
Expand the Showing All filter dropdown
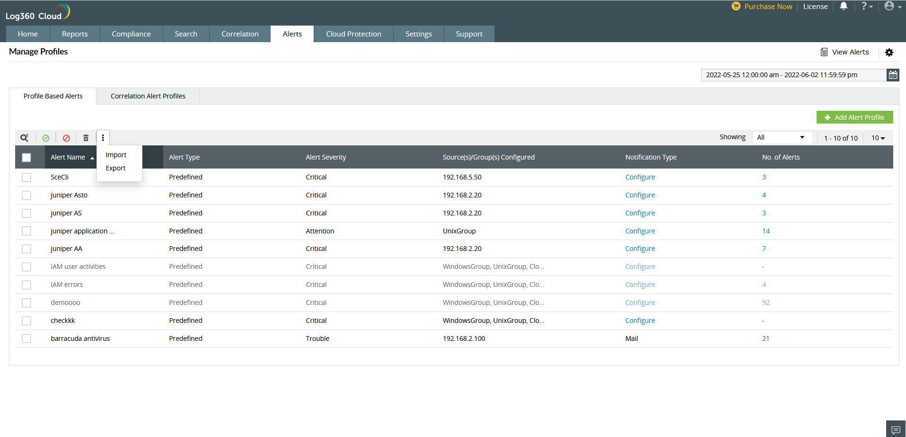(x=781, y=137)
